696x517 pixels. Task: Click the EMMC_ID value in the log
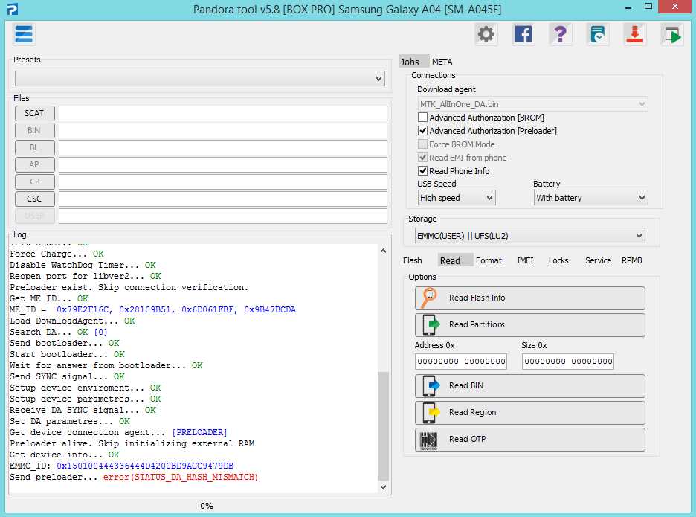145,466
